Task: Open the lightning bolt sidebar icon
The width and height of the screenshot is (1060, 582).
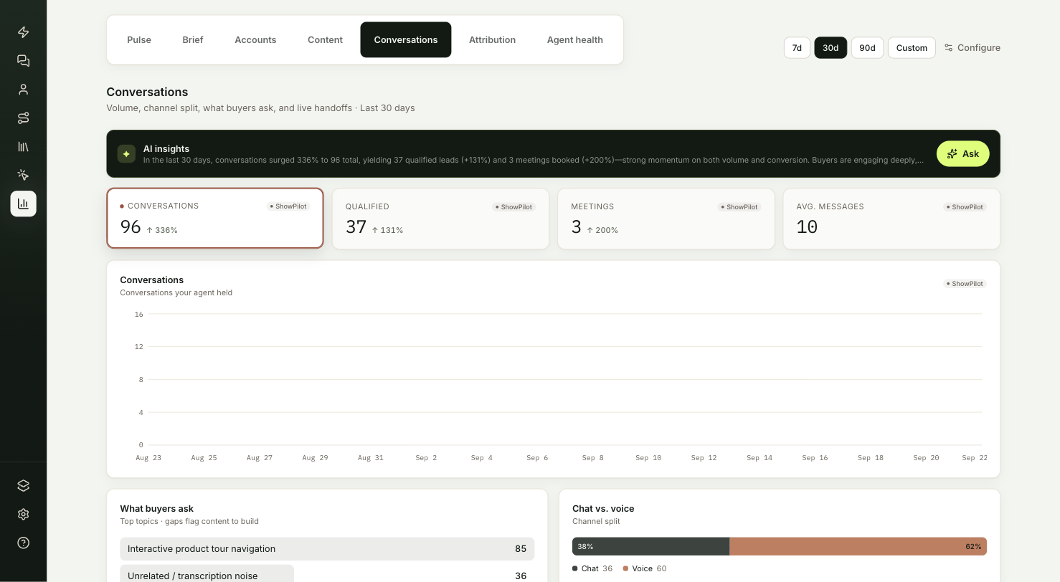Action: [23, 32]
